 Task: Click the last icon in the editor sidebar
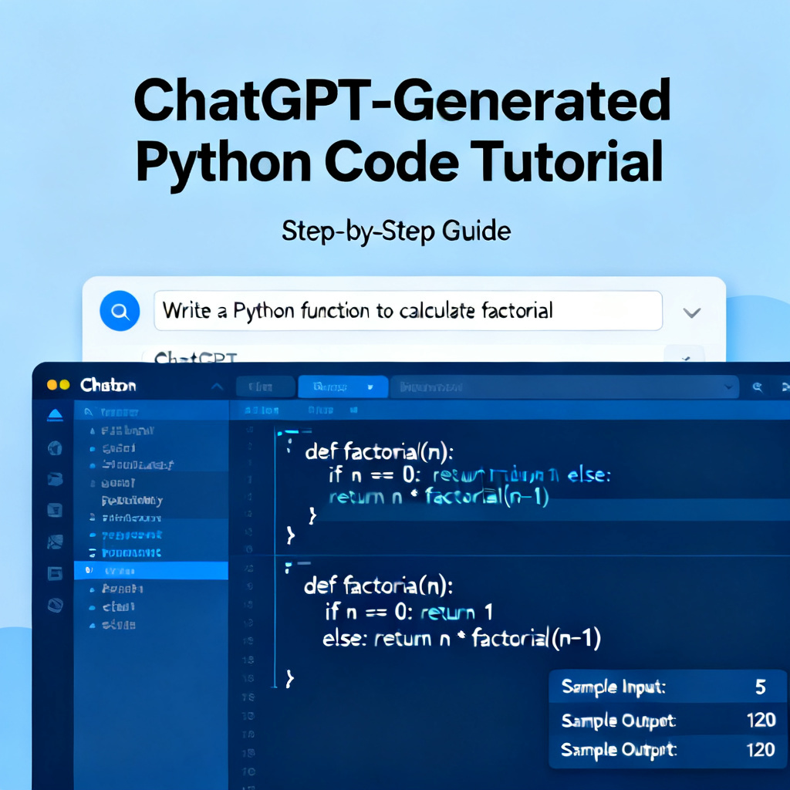click(x=55, y=605)
